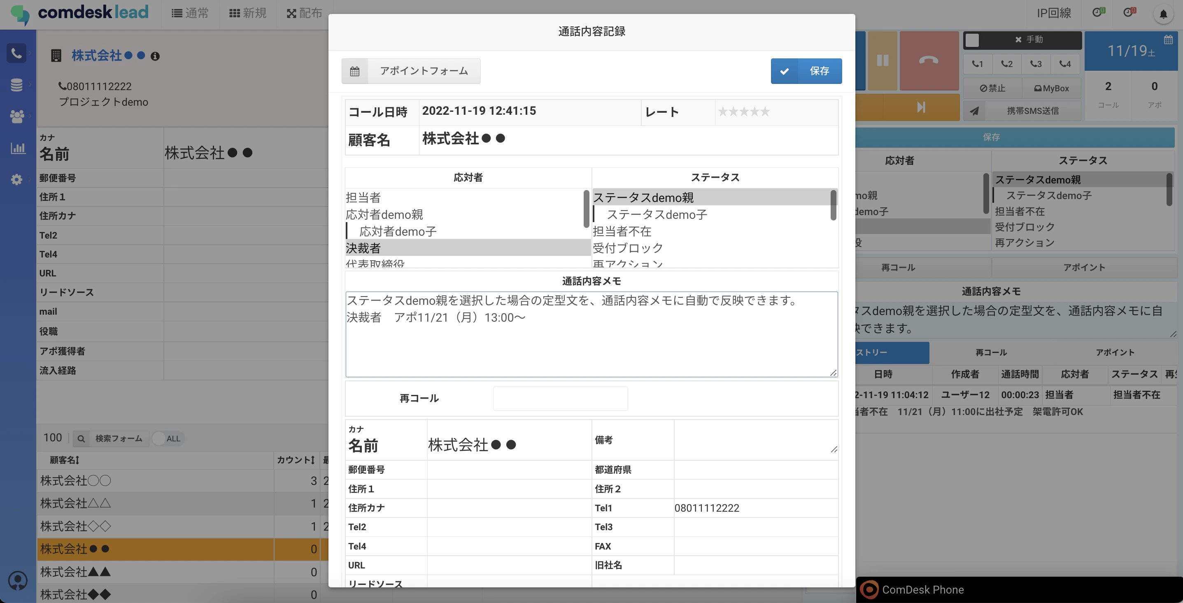Viewport: 1183px width, 603px height.
Task: Sort list by カウント column header
Action: 296,460
